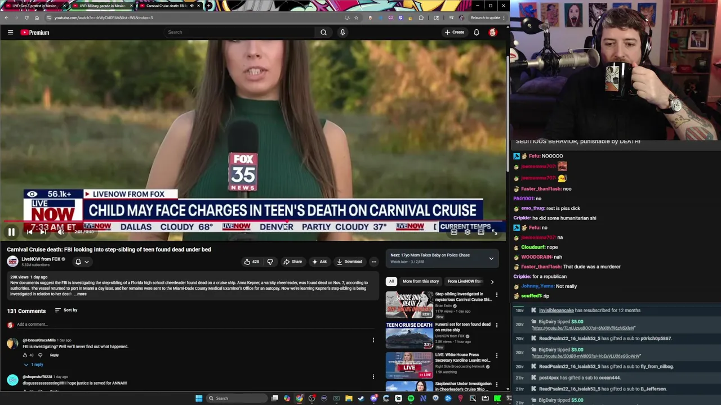
Task: Open video player settings gear
Action: point(468,232)
